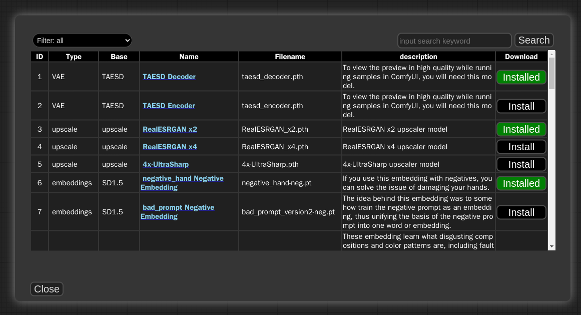This screenshot has height=315, width=581.
Task: Open the bad_prompt Negative Embedding link
Action: tap(178, 211)
